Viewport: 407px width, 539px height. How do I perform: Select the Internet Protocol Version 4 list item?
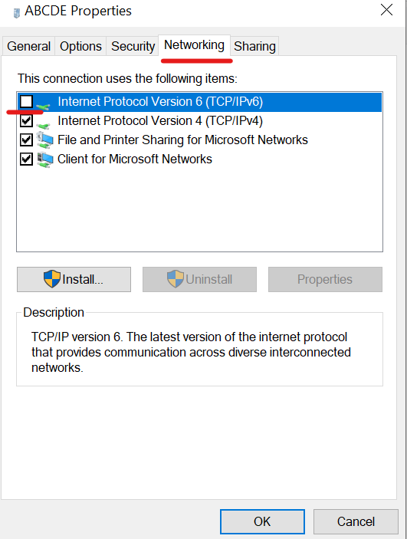(x=199, y=121)
